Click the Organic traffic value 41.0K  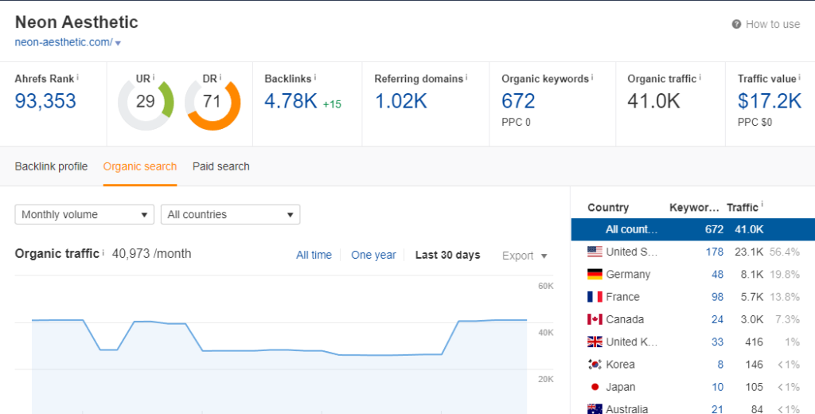[653, 101]
